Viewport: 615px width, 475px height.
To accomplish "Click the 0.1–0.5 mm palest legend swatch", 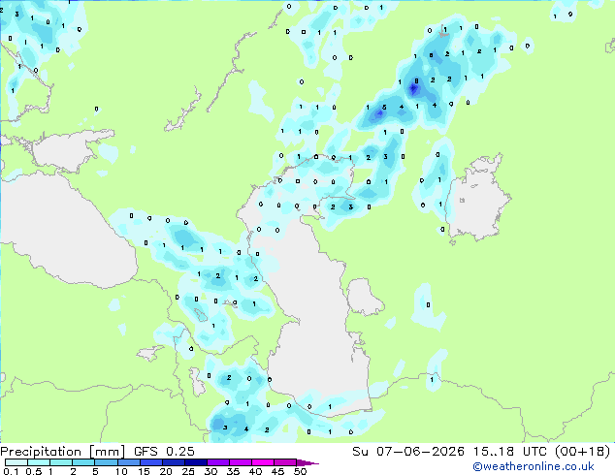I will tap(16, 462).
